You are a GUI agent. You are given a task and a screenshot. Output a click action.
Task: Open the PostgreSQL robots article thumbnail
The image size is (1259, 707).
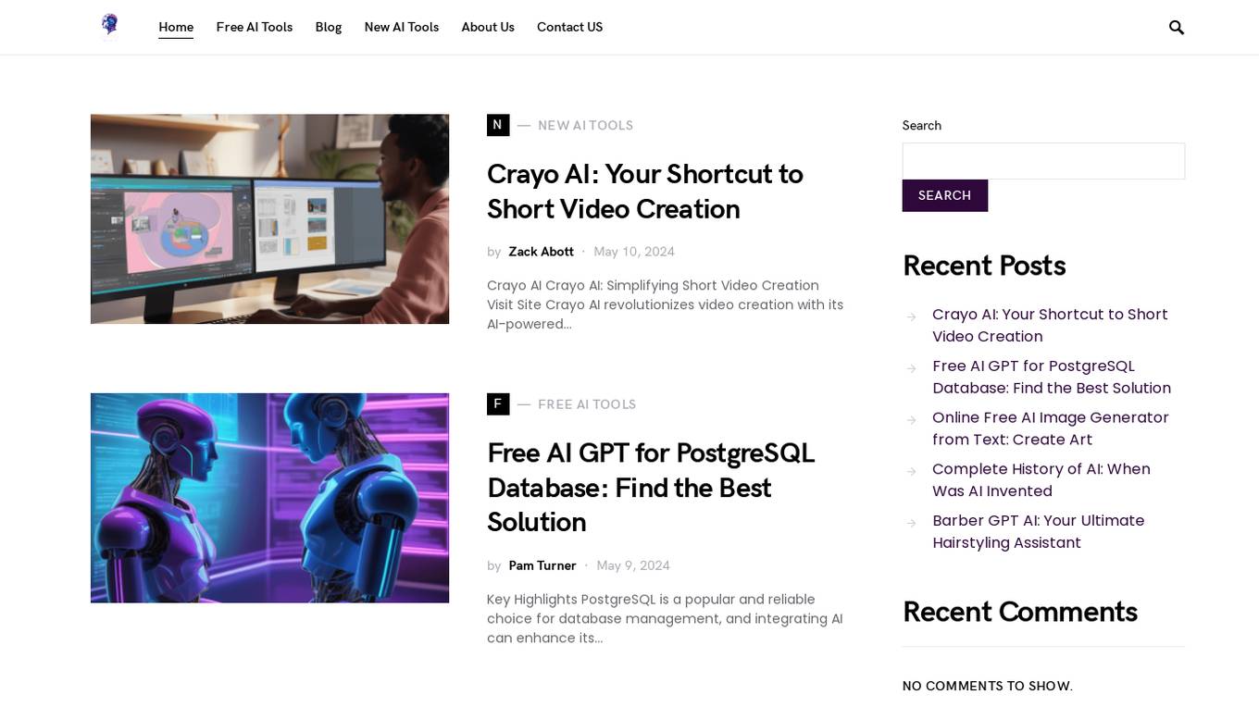[269, 498]
